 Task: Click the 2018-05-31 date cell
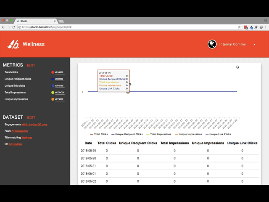[88, 166]
